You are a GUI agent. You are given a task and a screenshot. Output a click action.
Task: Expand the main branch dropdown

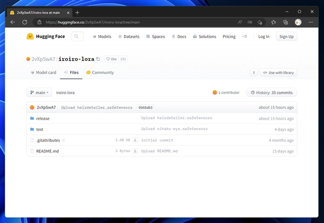(39, 93)
